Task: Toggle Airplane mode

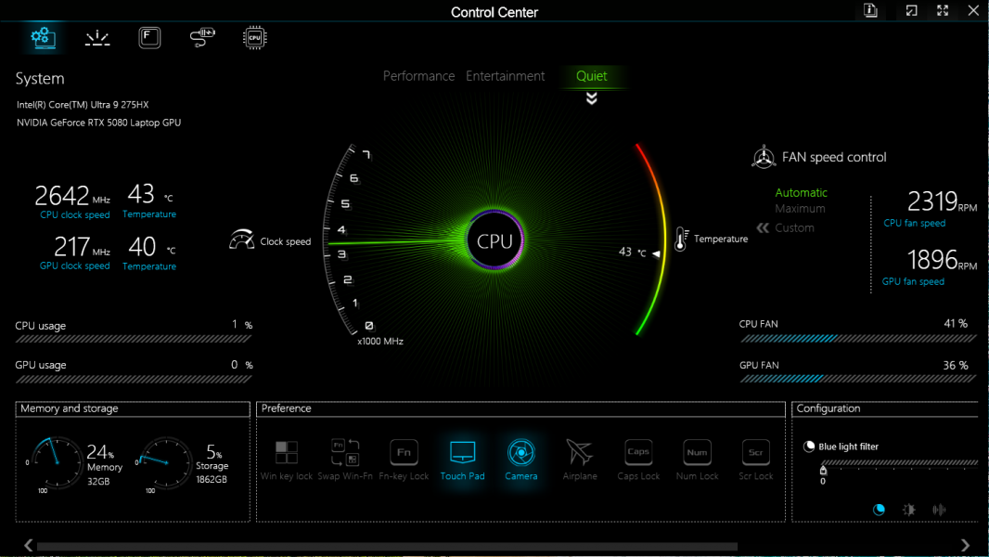Action: click(580, 460)
